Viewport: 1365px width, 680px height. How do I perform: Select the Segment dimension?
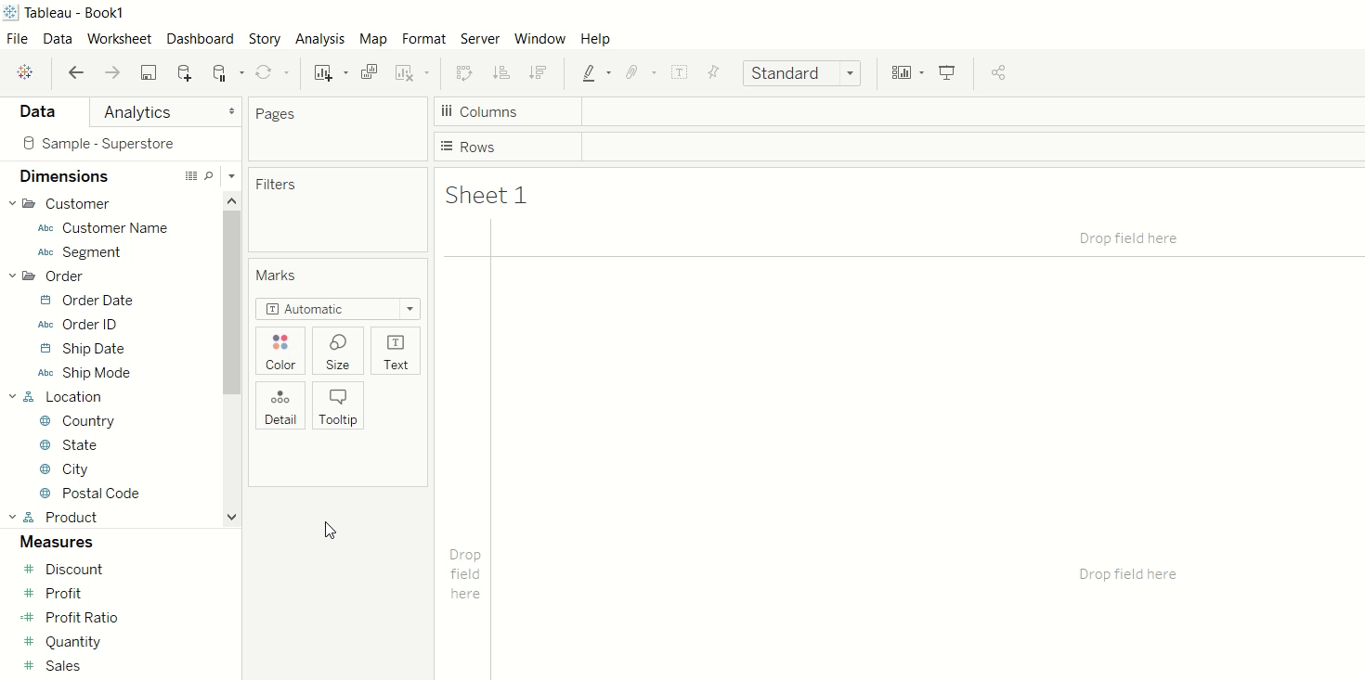(91, 251)
